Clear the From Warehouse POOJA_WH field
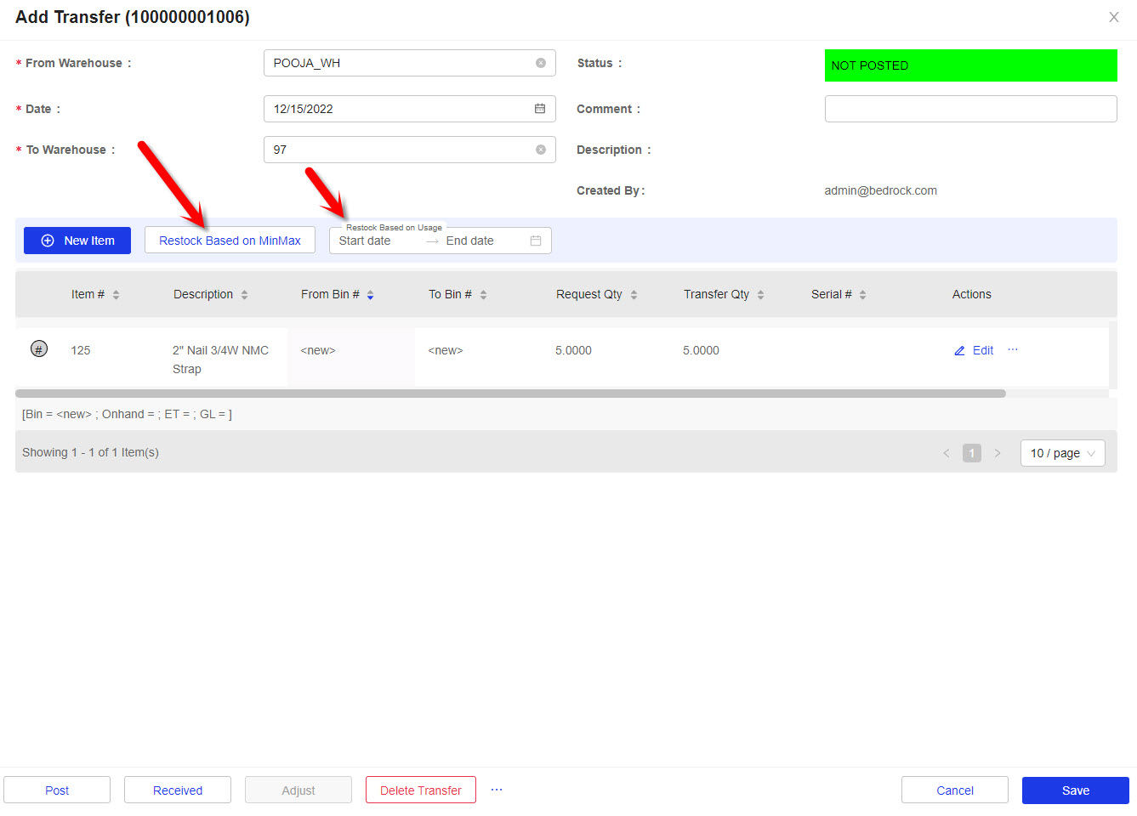 (541, 63)
